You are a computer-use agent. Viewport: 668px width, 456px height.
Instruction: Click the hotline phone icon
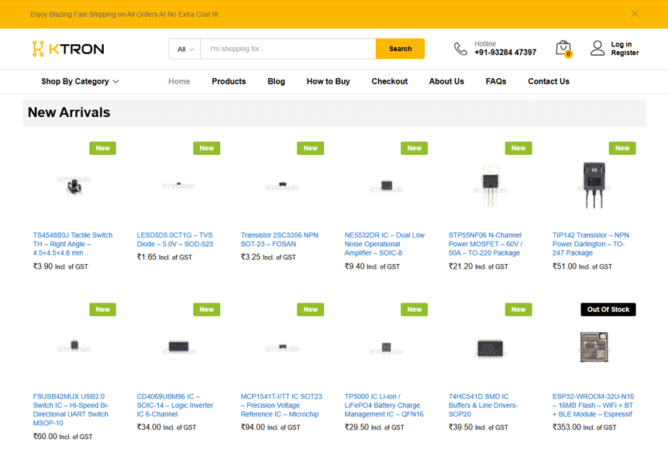click(x=460, y=49)
